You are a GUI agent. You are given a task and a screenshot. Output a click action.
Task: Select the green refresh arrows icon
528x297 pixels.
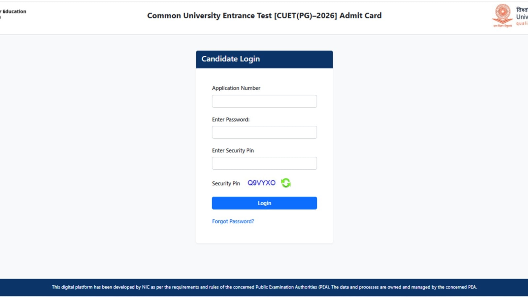[x=285, y=183]
